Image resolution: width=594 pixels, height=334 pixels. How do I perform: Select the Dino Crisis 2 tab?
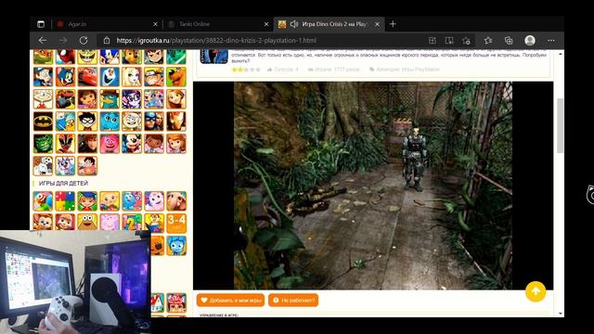tap(329, 24)
